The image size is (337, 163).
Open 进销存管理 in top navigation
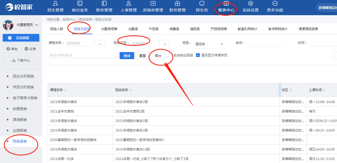[x=153, y=7]
